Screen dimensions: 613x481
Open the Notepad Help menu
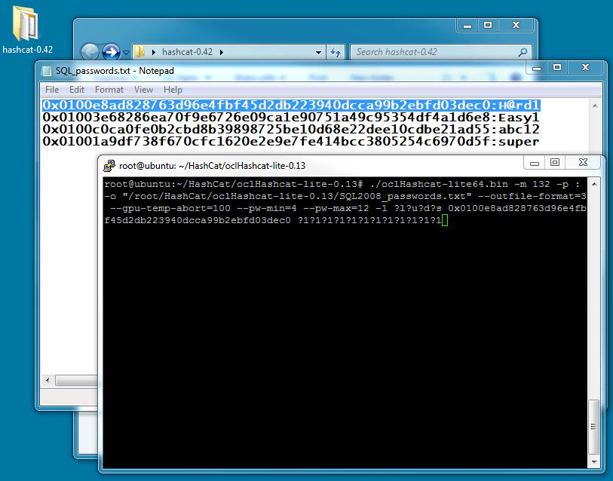pyautogui.click(x=173, y=90)
